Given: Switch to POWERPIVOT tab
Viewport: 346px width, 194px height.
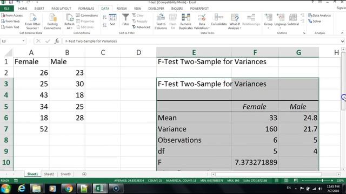Looking at the screenshot, I should pos(199,9).
